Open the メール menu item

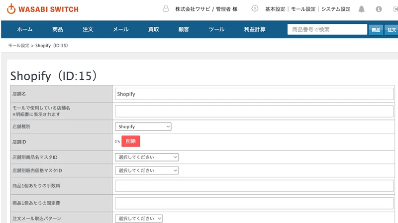tap(121, 29)
